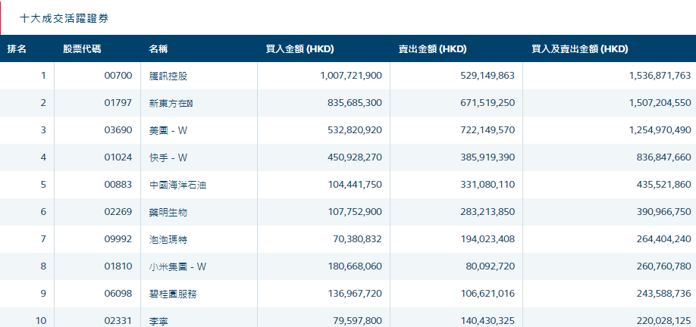Click total amount 264,404,240
696x327 pixels.
click(x=664, y=239)
